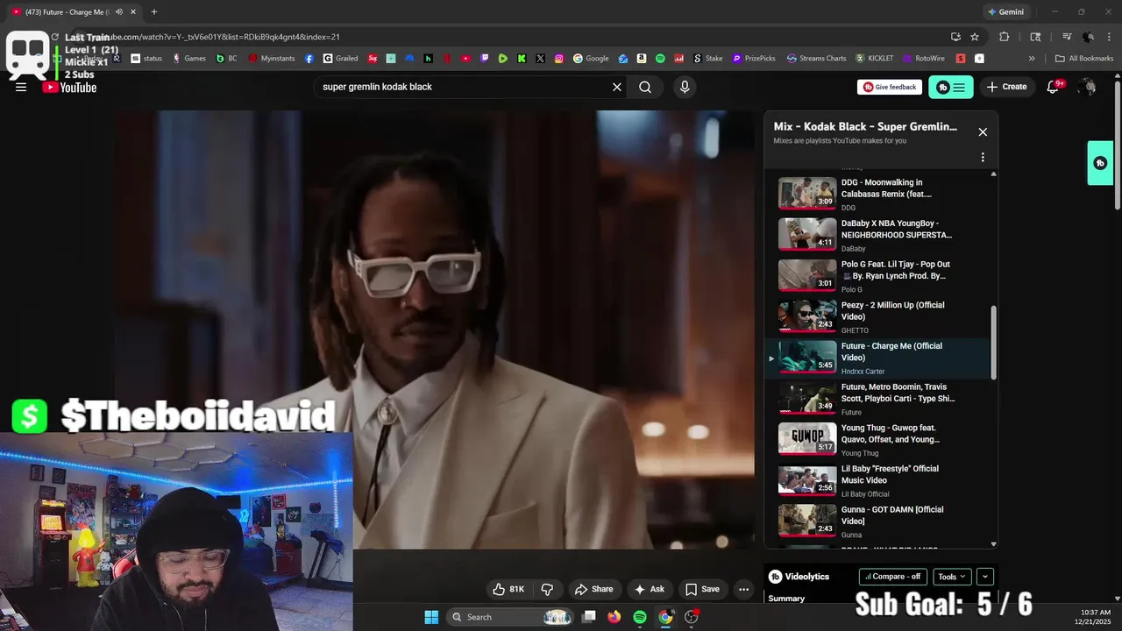Open the Spotify bookmark in bookmarks bar

tap(660, 59)
